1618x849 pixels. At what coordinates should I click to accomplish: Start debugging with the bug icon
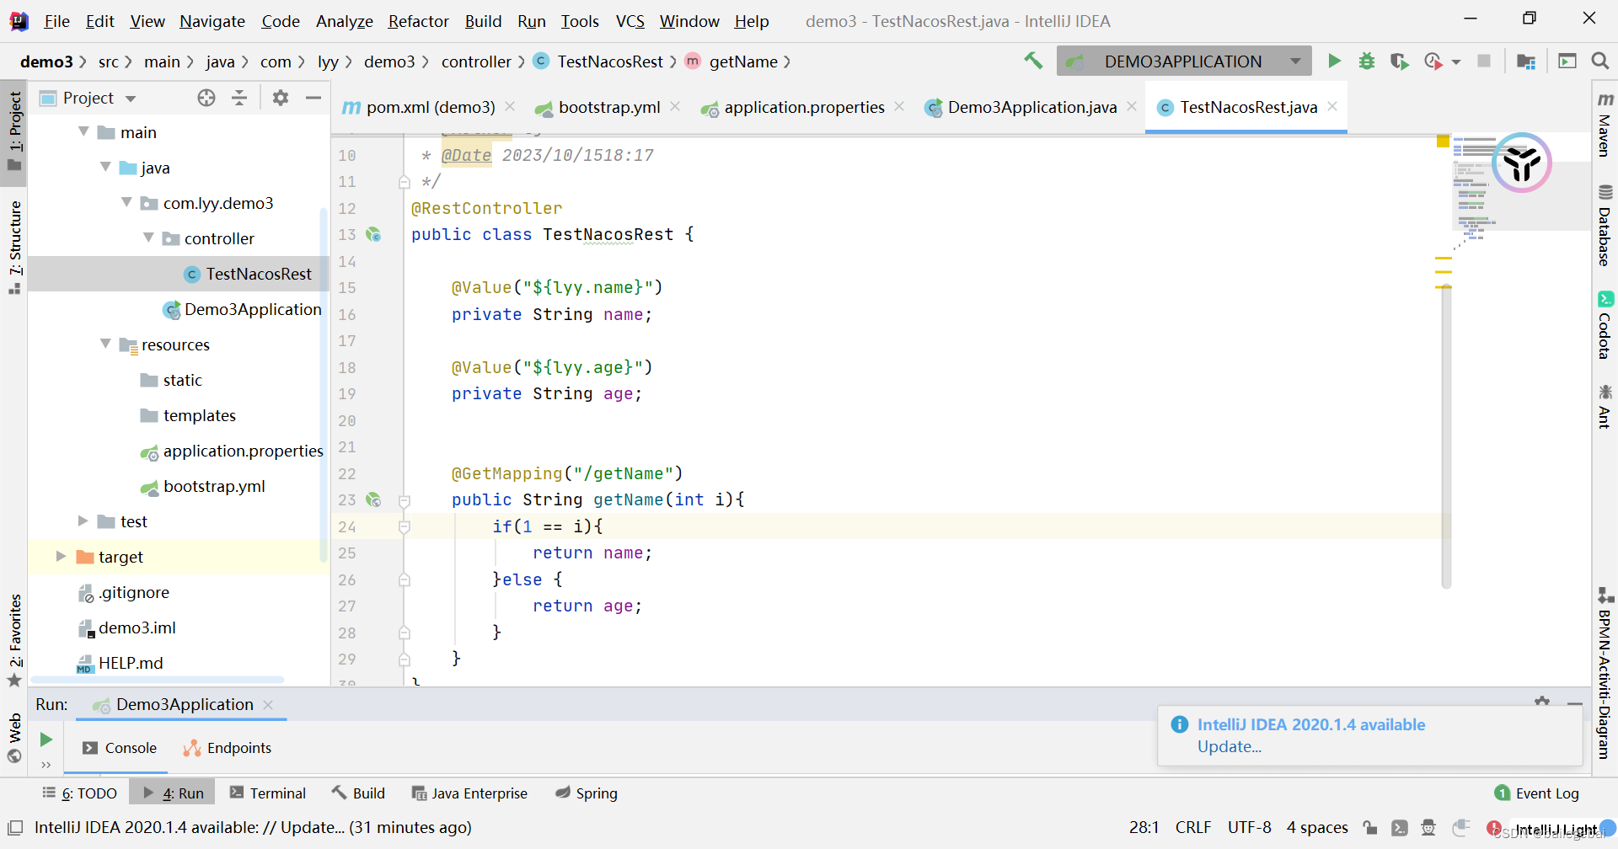[x=1367, y=61]
